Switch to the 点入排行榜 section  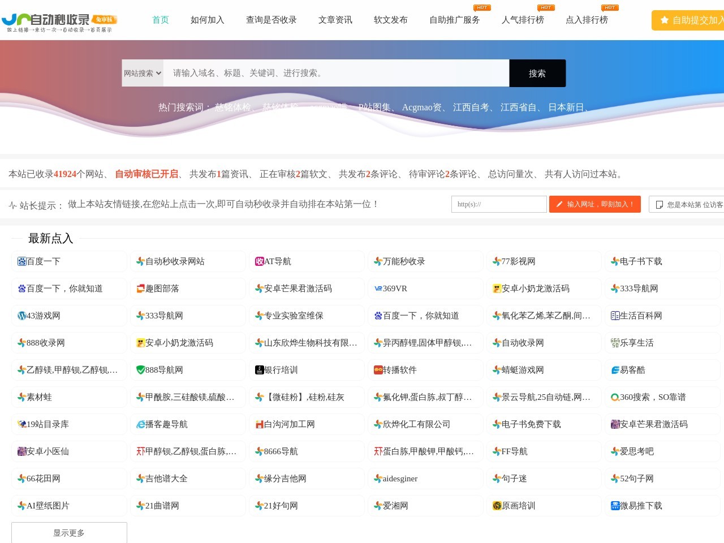tap(588, 19)
